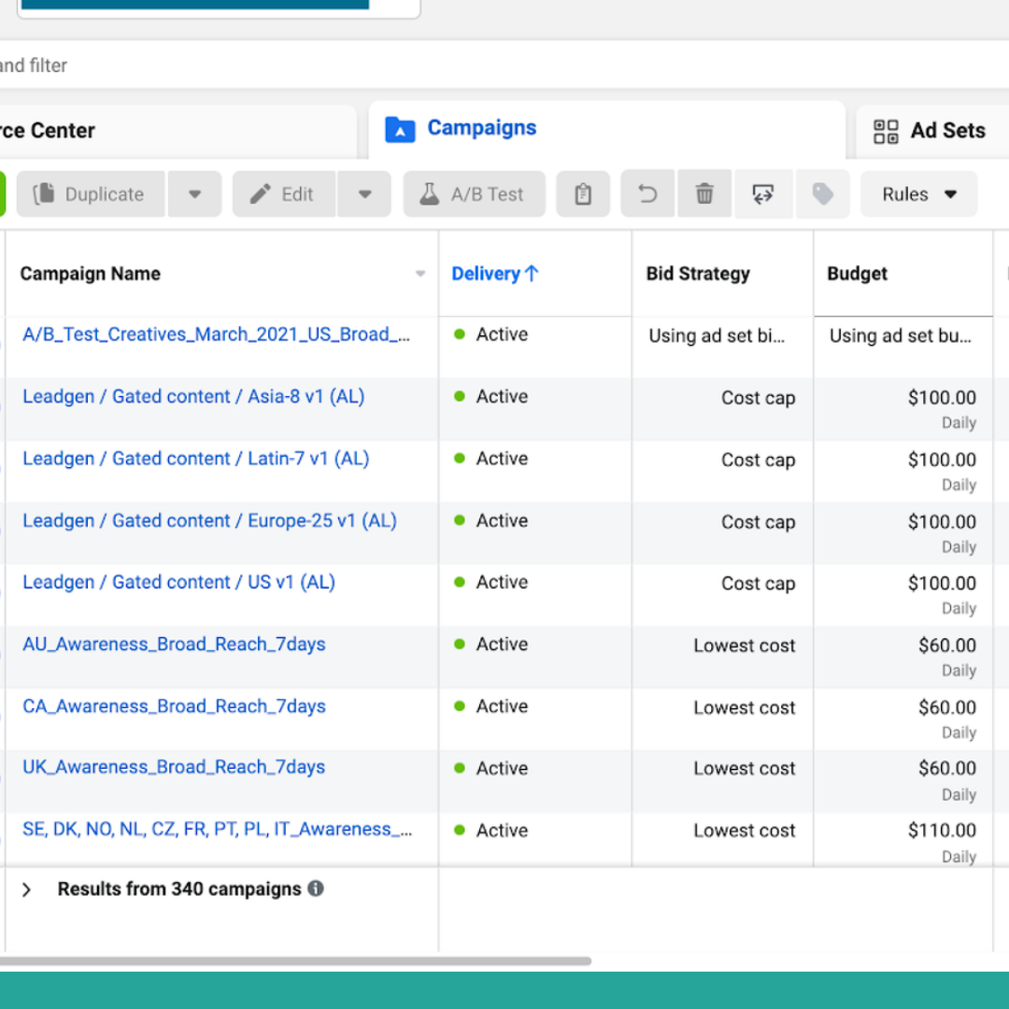This screenshot has width=1009, height=1009.
Task: Click Lowest cost for SE, DK campaign
Action: coord(744,831)
